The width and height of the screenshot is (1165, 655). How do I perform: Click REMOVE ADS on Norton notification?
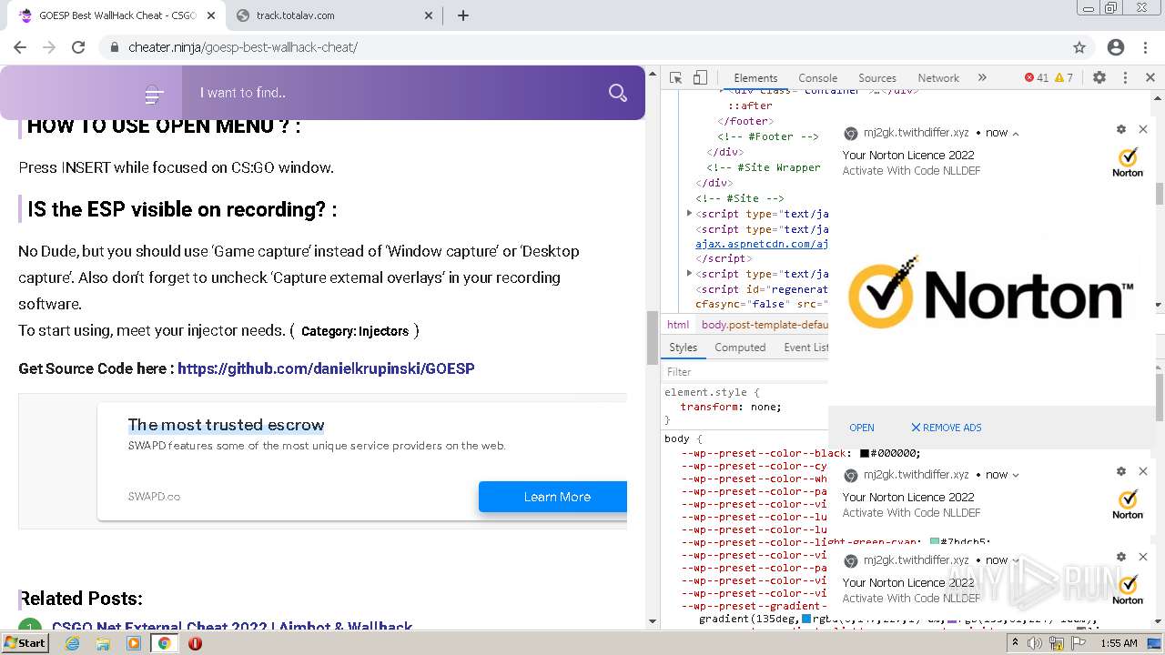click(x=947, y=428)
